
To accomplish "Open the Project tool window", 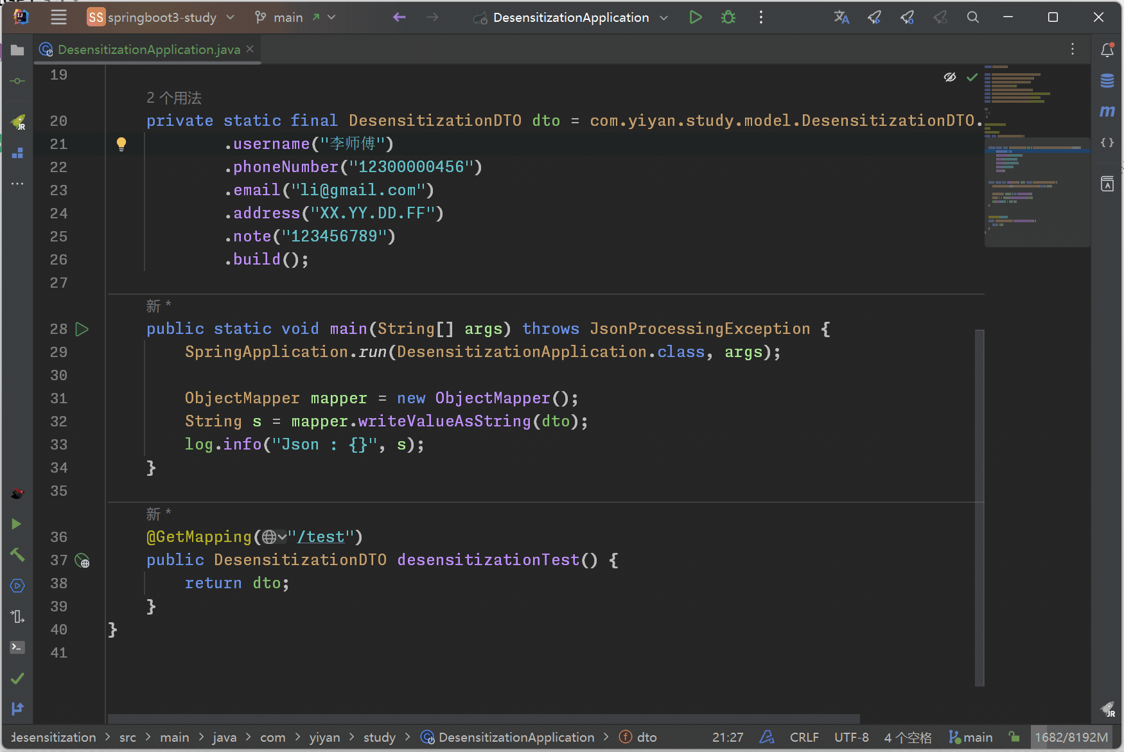I will click(17, 49).
